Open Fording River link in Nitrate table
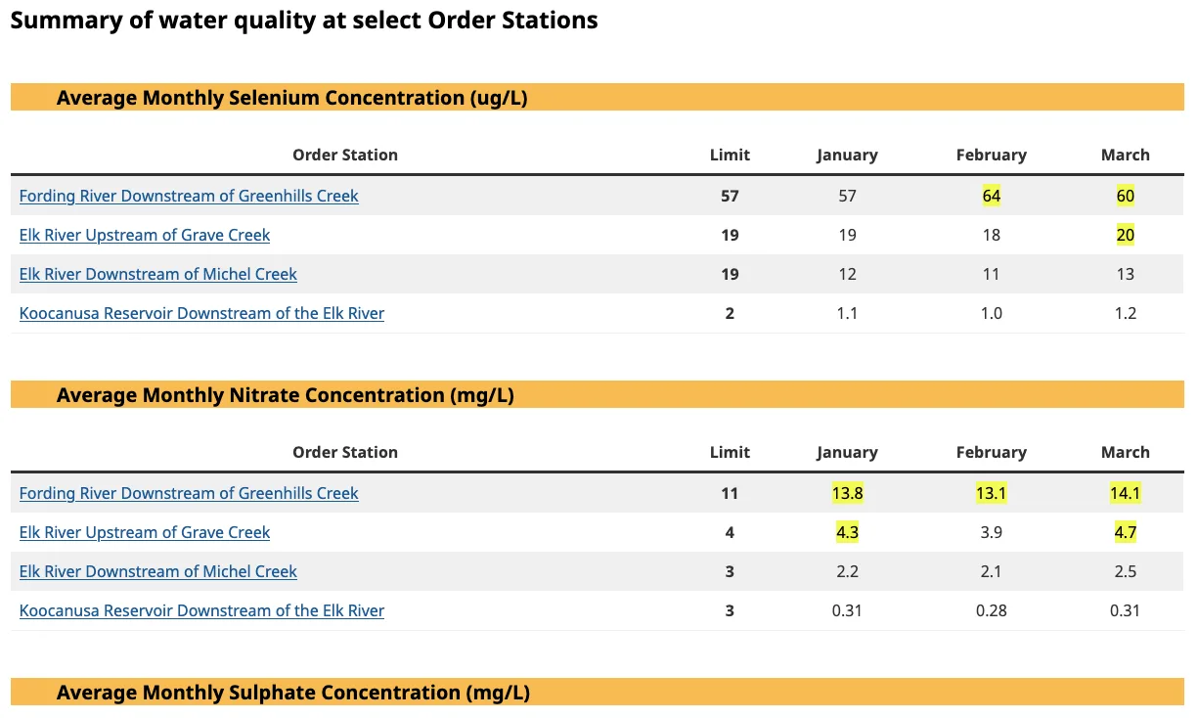 pyautogui.click(x=189, y=493)
